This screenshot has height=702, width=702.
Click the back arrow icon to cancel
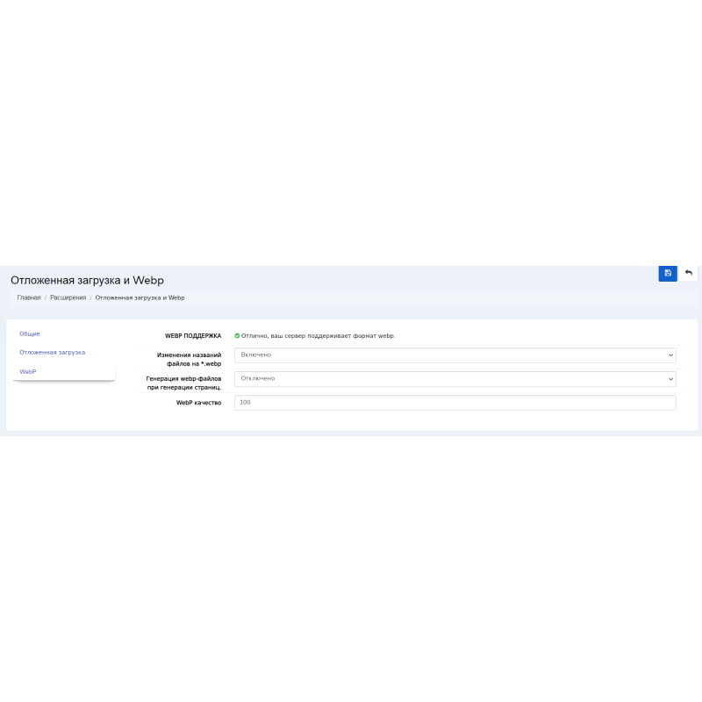point(689,273)
